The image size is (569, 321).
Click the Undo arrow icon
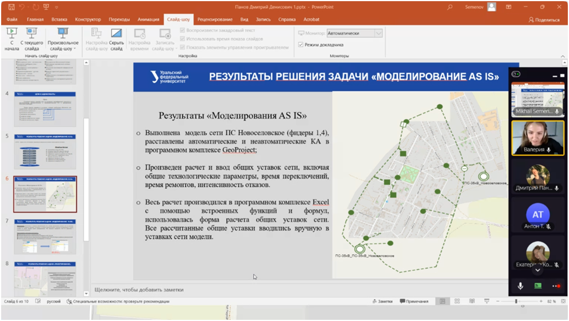22,6
